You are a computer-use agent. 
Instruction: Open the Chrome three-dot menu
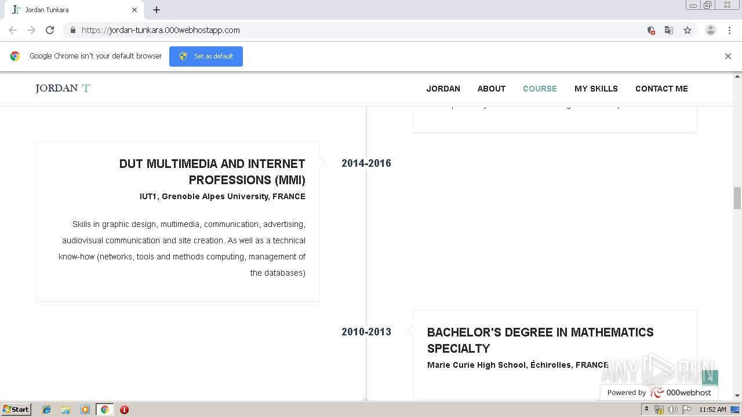point(729,30)
